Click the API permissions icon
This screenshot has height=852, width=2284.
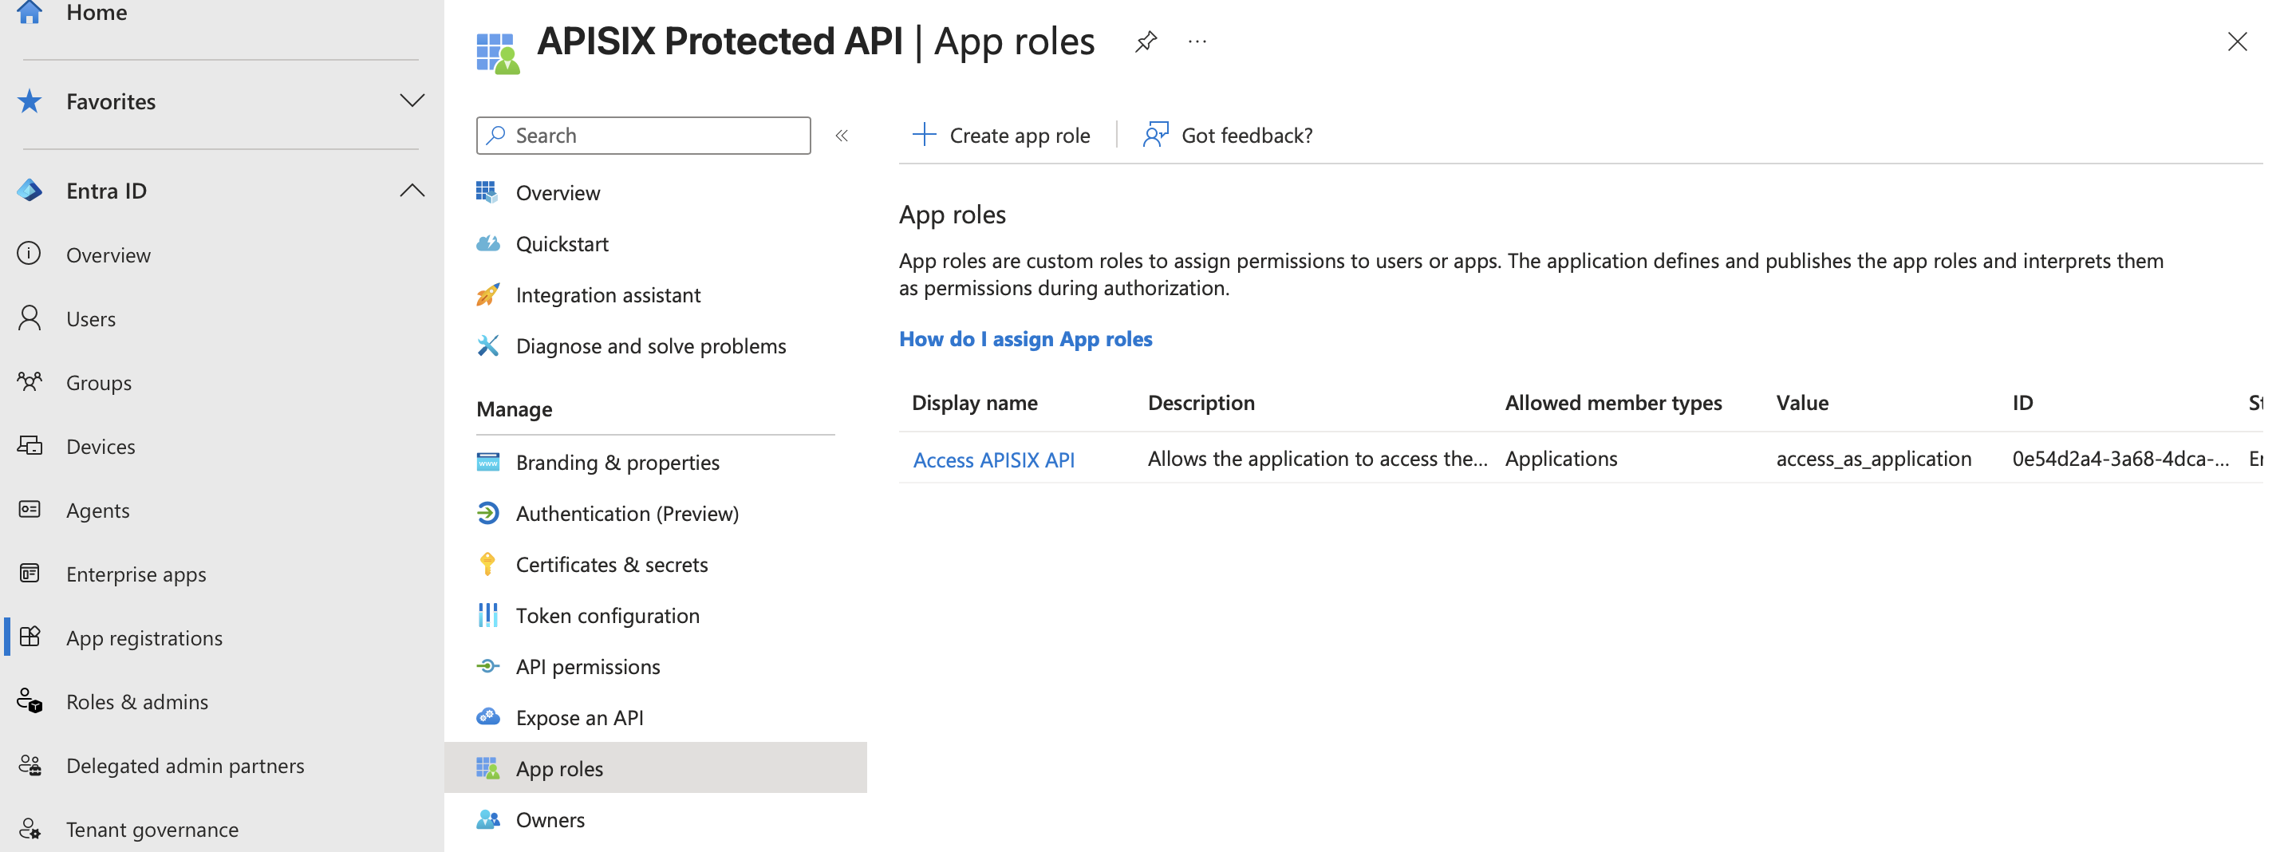coord(487,666)
